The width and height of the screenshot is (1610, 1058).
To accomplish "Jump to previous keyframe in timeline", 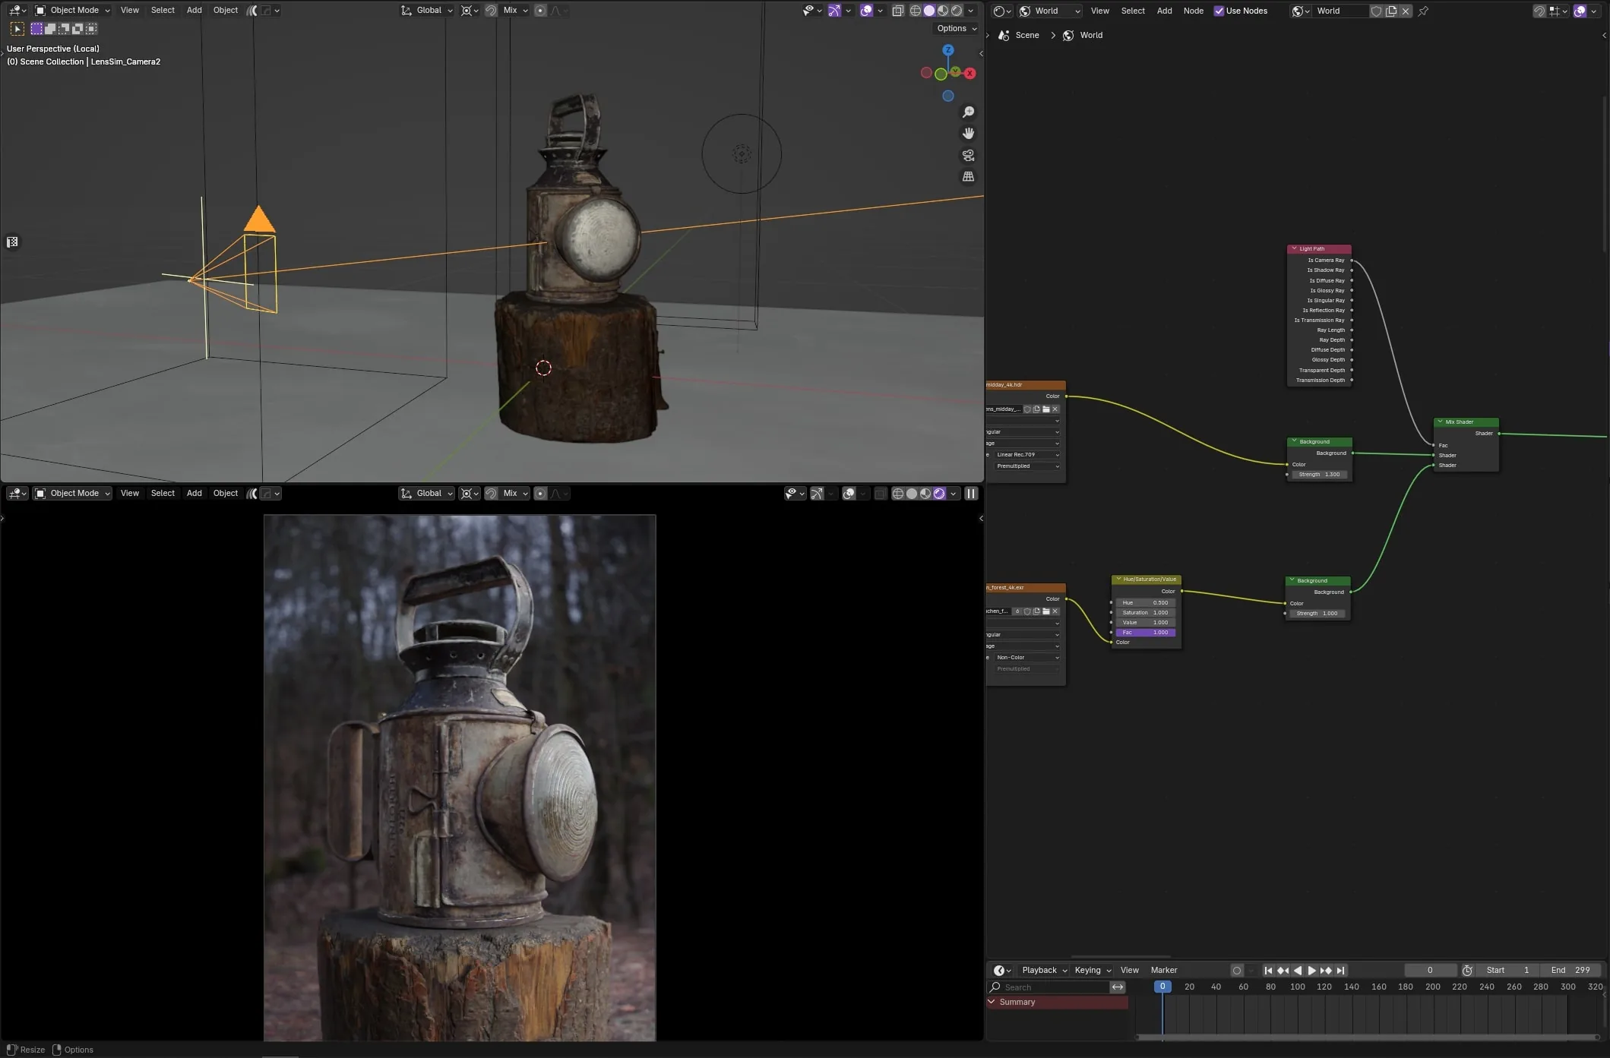I will coord(1283,970).
